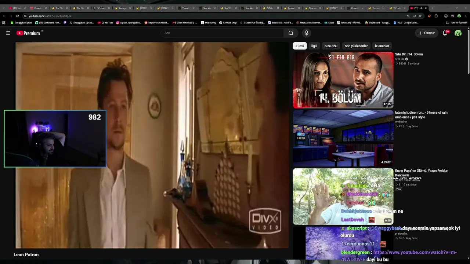Open the Midjourney bookmark
Screen dimensions: 470x264
pos(208,23)
